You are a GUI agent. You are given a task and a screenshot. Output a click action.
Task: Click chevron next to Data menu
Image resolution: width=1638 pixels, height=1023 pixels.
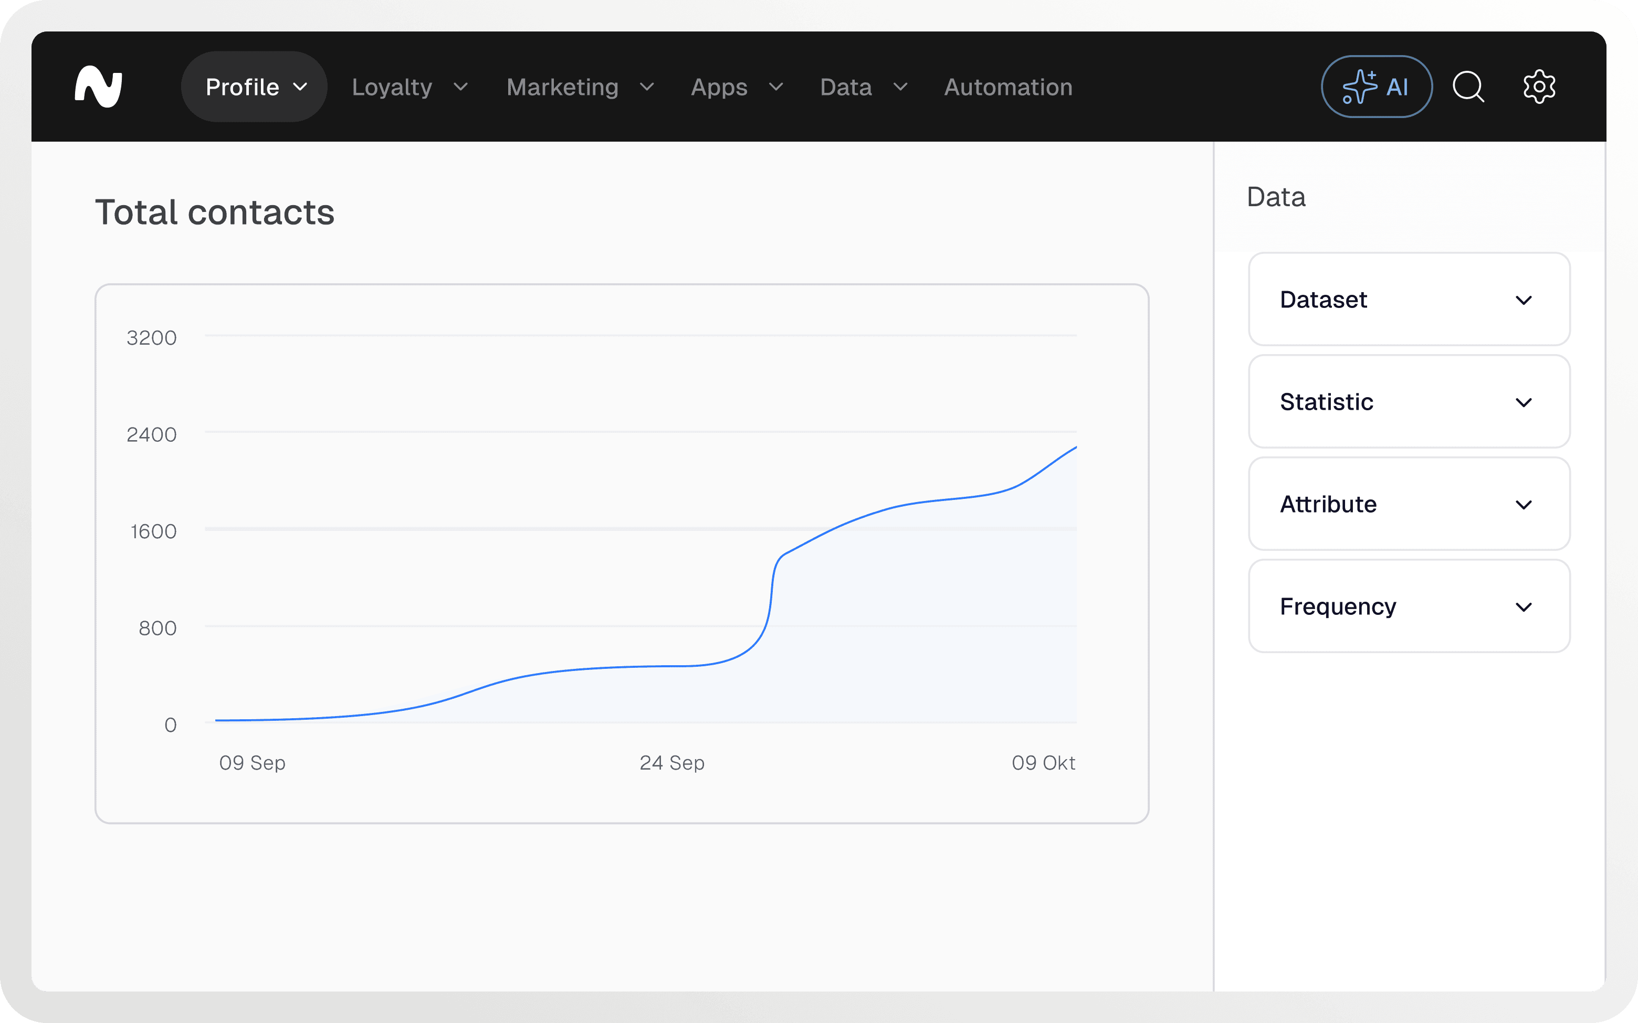900,87
